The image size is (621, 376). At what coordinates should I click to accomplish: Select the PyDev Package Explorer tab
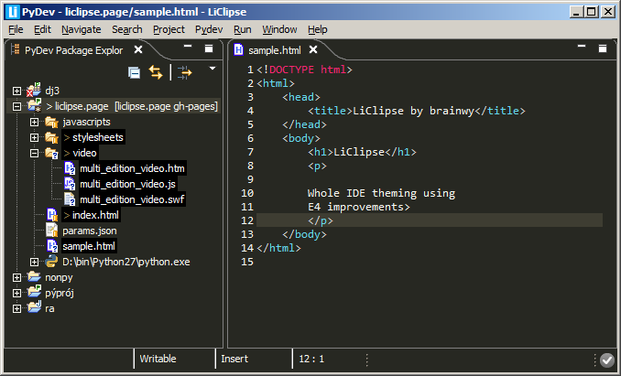[x=73, y=50]
